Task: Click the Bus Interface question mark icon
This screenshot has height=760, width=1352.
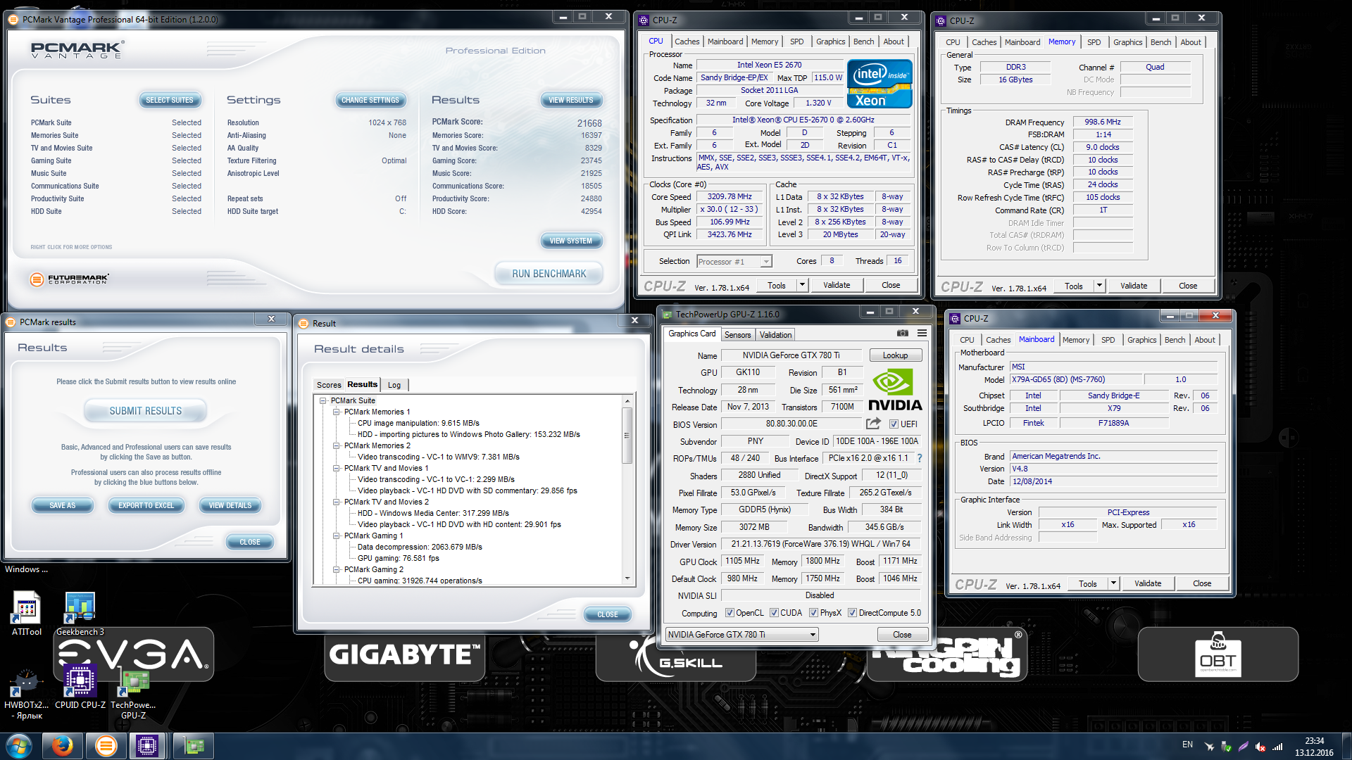Action: point(919,458)
